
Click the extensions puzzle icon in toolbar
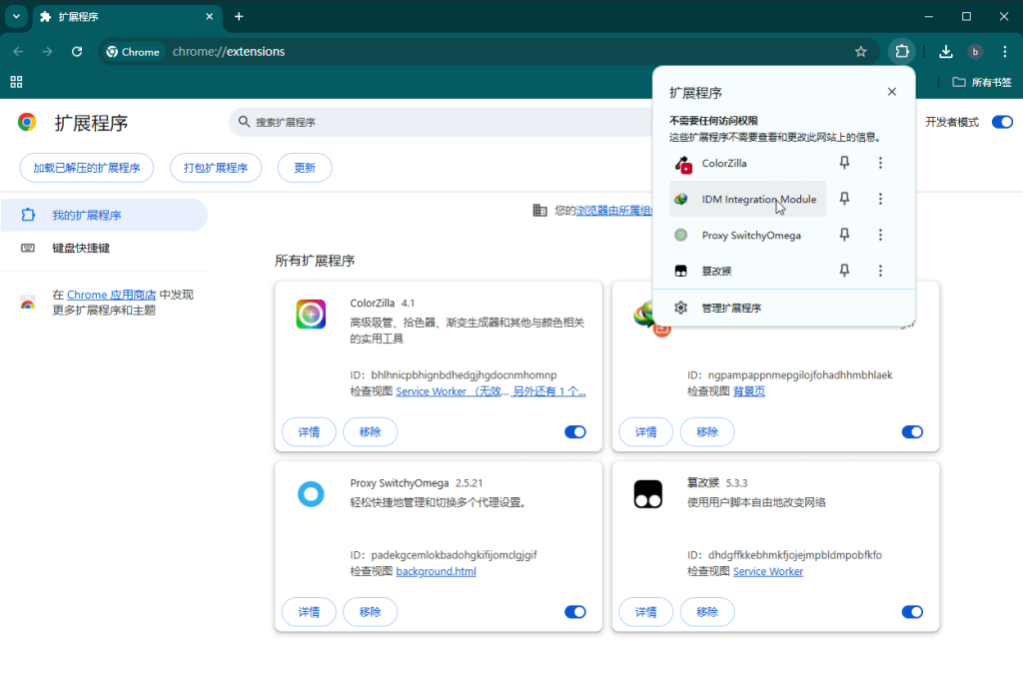(x=902, y=51)
